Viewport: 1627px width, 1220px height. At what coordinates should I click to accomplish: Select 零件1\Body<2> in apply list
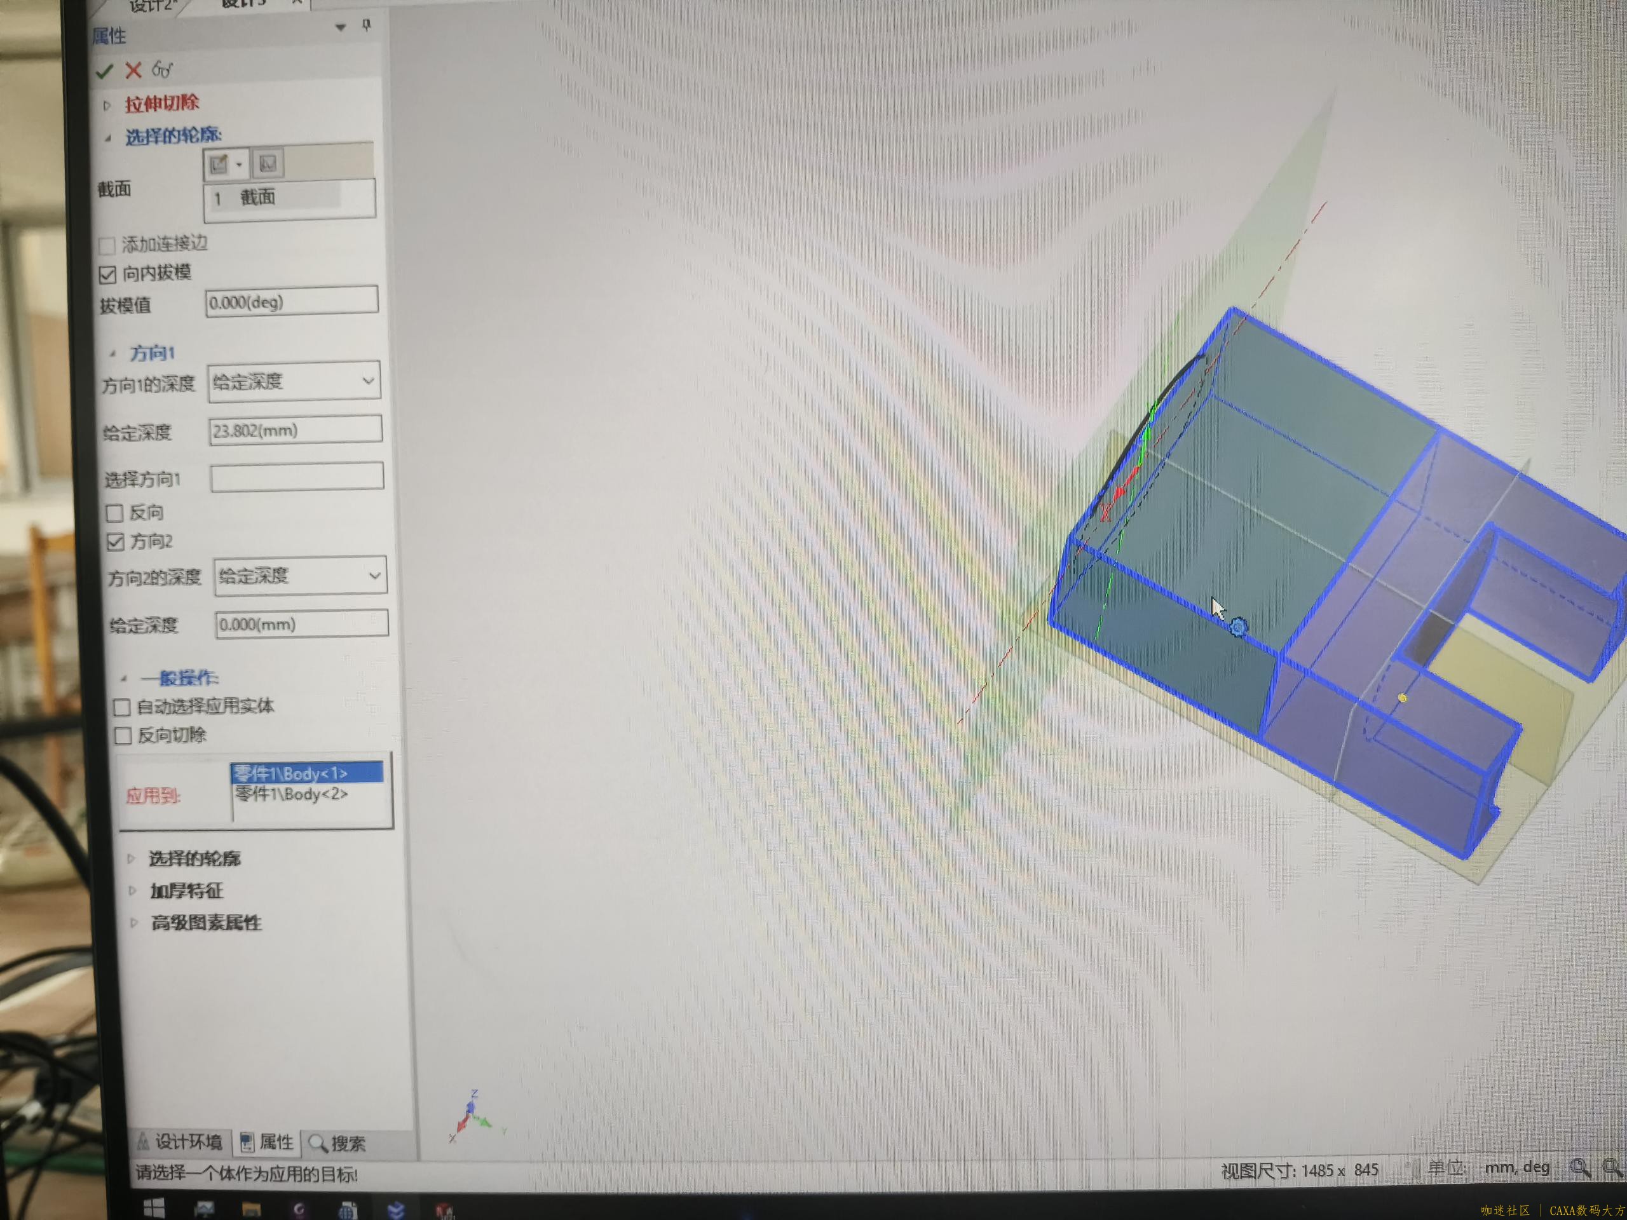pyautogui.click(x=292, y=794)
